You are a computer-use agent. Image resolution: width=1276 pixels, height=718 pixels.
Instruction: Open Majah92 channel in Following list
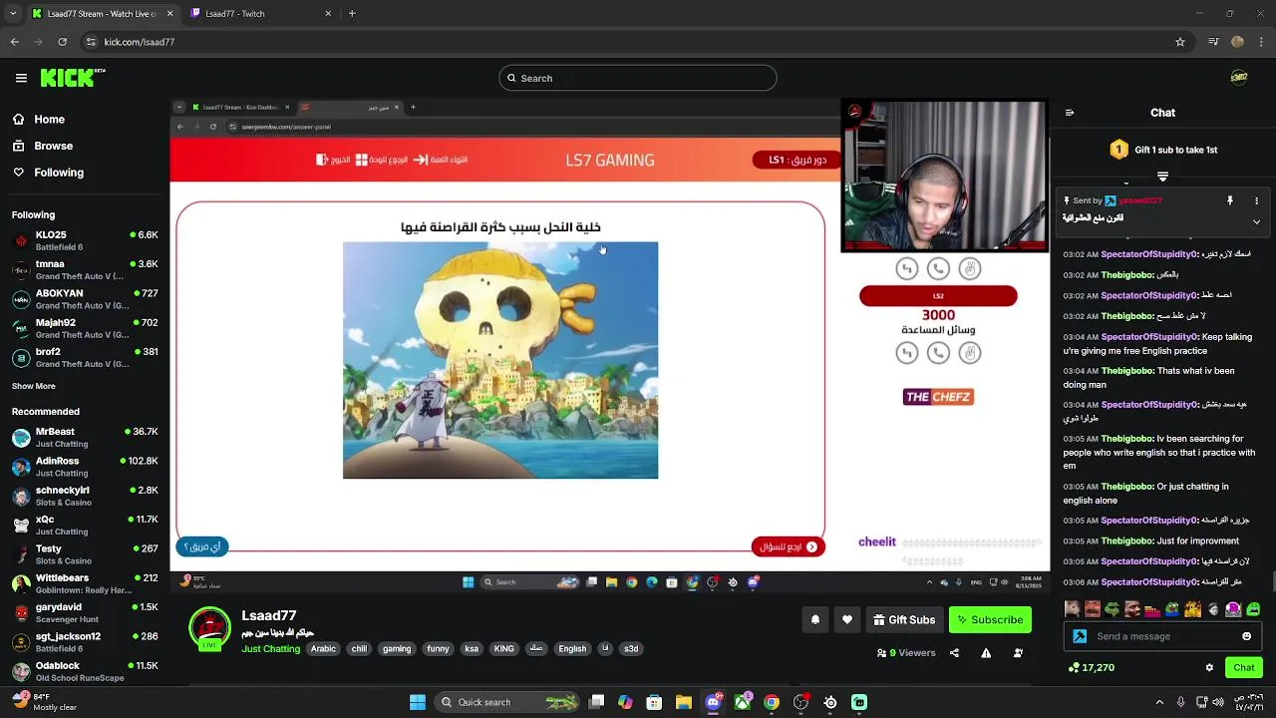(x=85, y=328)
